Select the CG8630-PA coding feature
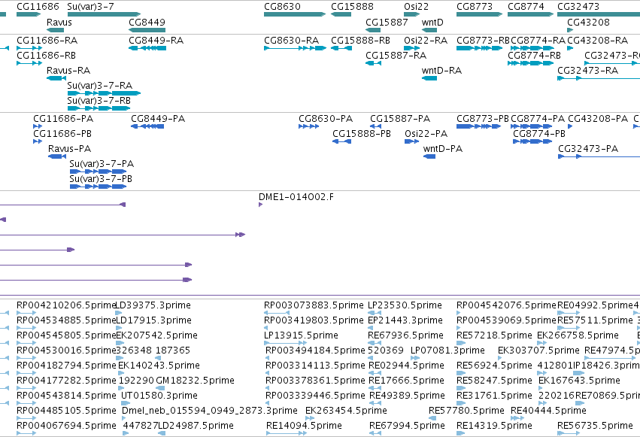This screenshot has width=640, height=437. (x=309, y=126)
